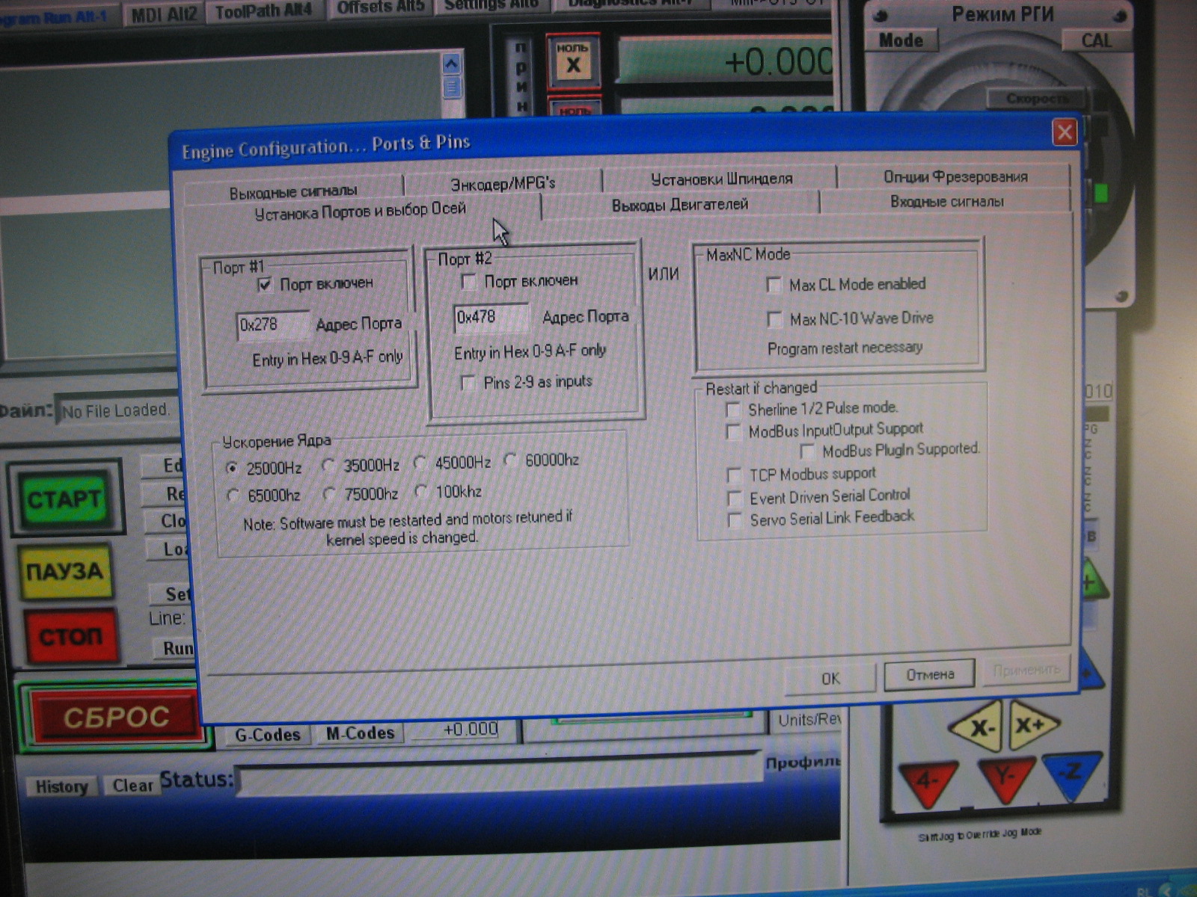Select 75000hz kernel speed
The width and height of the screenshot is (1197, 897).
click(x=329, y=493)
